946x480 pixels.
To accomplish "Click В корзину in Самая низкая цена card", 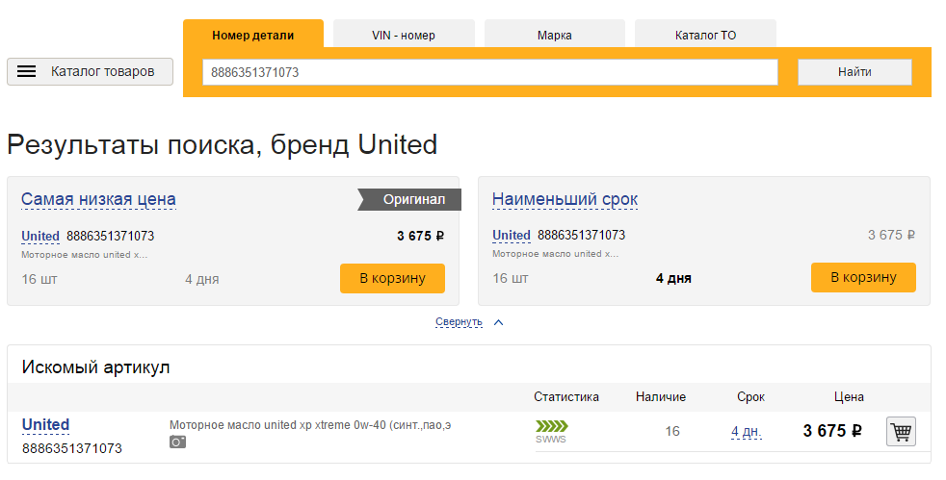I will click(x=392, y=278).
